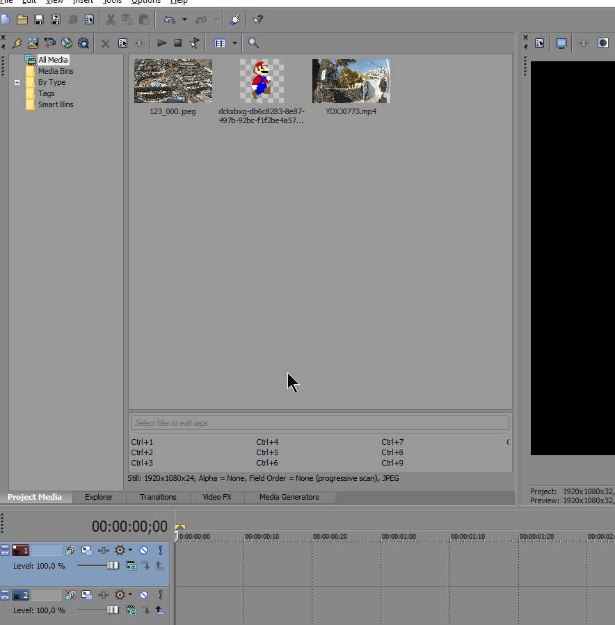The image size is (615, 625).
Task: Select the Paste toolbar icon
Action: click(x=144, y=19)
